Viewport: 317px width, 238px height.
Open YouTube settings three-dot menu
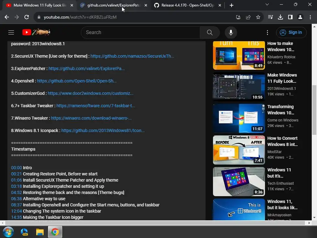[x=267, y=32]
